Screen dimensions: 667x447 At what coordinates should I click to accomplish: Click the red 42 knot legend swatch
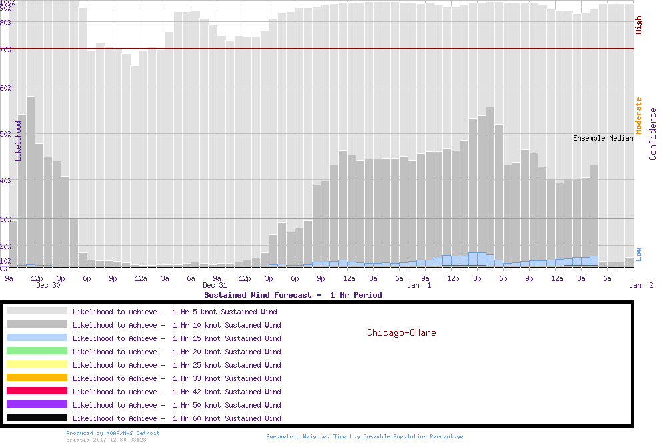point(37,391)
